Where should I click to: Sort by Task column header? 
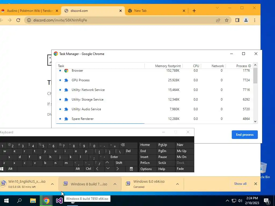[x=100, y=66]
